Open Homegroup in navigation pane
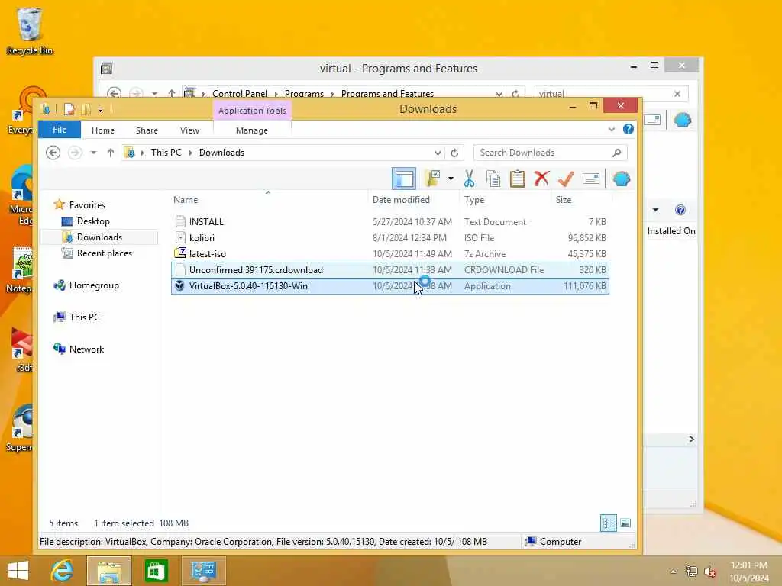The width and height of the screenshot is (782, 586). tap(94, 285)
